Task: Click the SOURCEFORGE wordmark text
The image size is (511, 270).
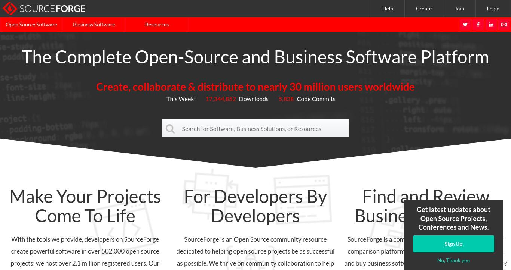Action: (x=52, y=9)
